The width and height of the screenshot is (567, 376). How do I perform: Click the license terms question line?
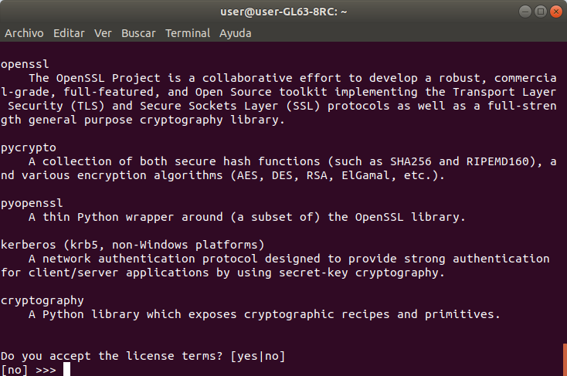[143, 356]
